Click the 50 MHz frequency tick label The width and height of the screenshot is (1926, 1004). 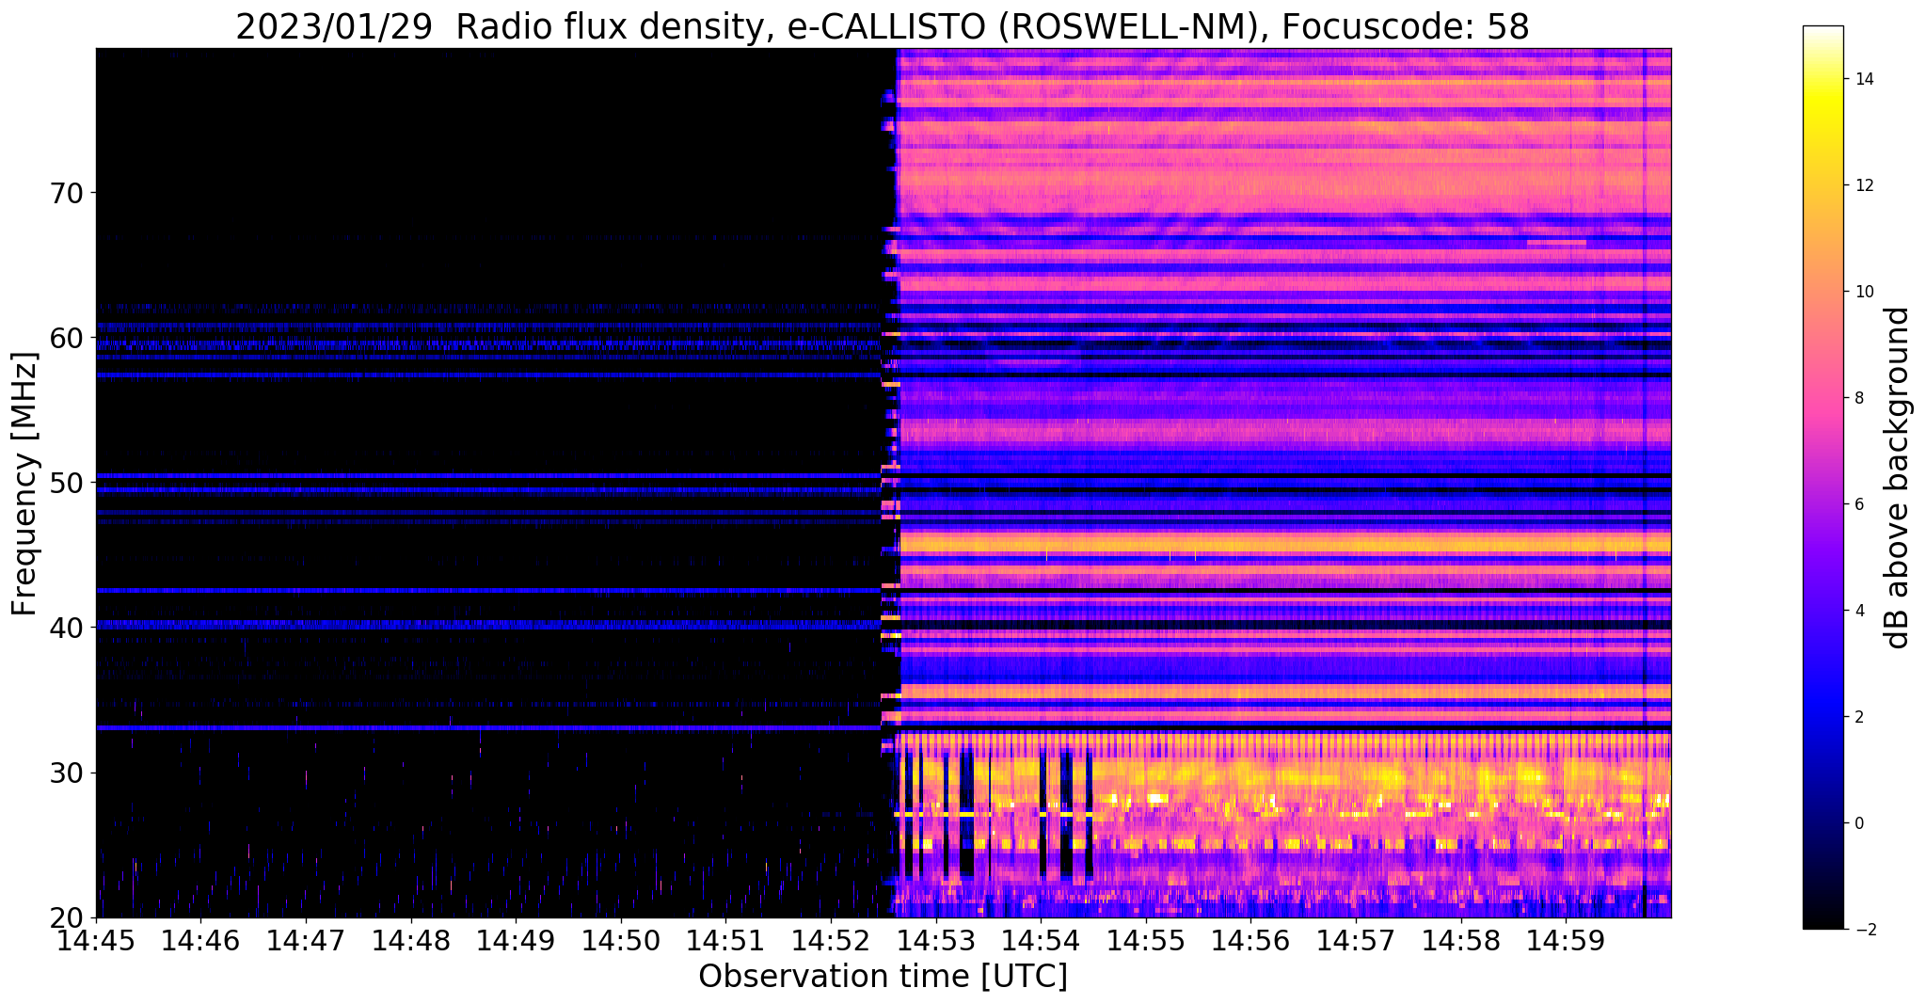[x=66, y=482]
